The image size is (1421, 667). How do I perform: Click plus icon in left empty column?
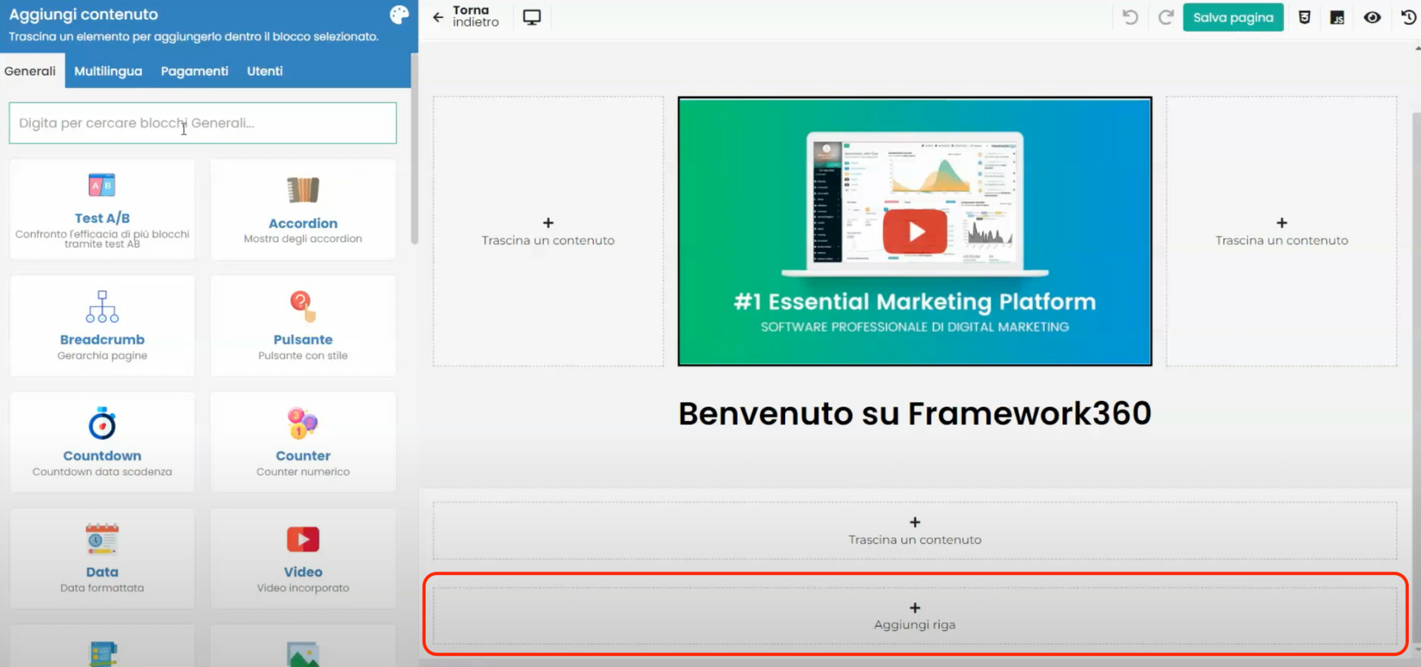[548, 223]
